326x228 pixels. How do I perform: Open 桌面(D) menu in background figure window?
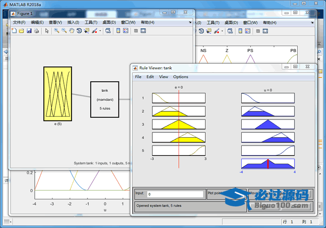231,22
